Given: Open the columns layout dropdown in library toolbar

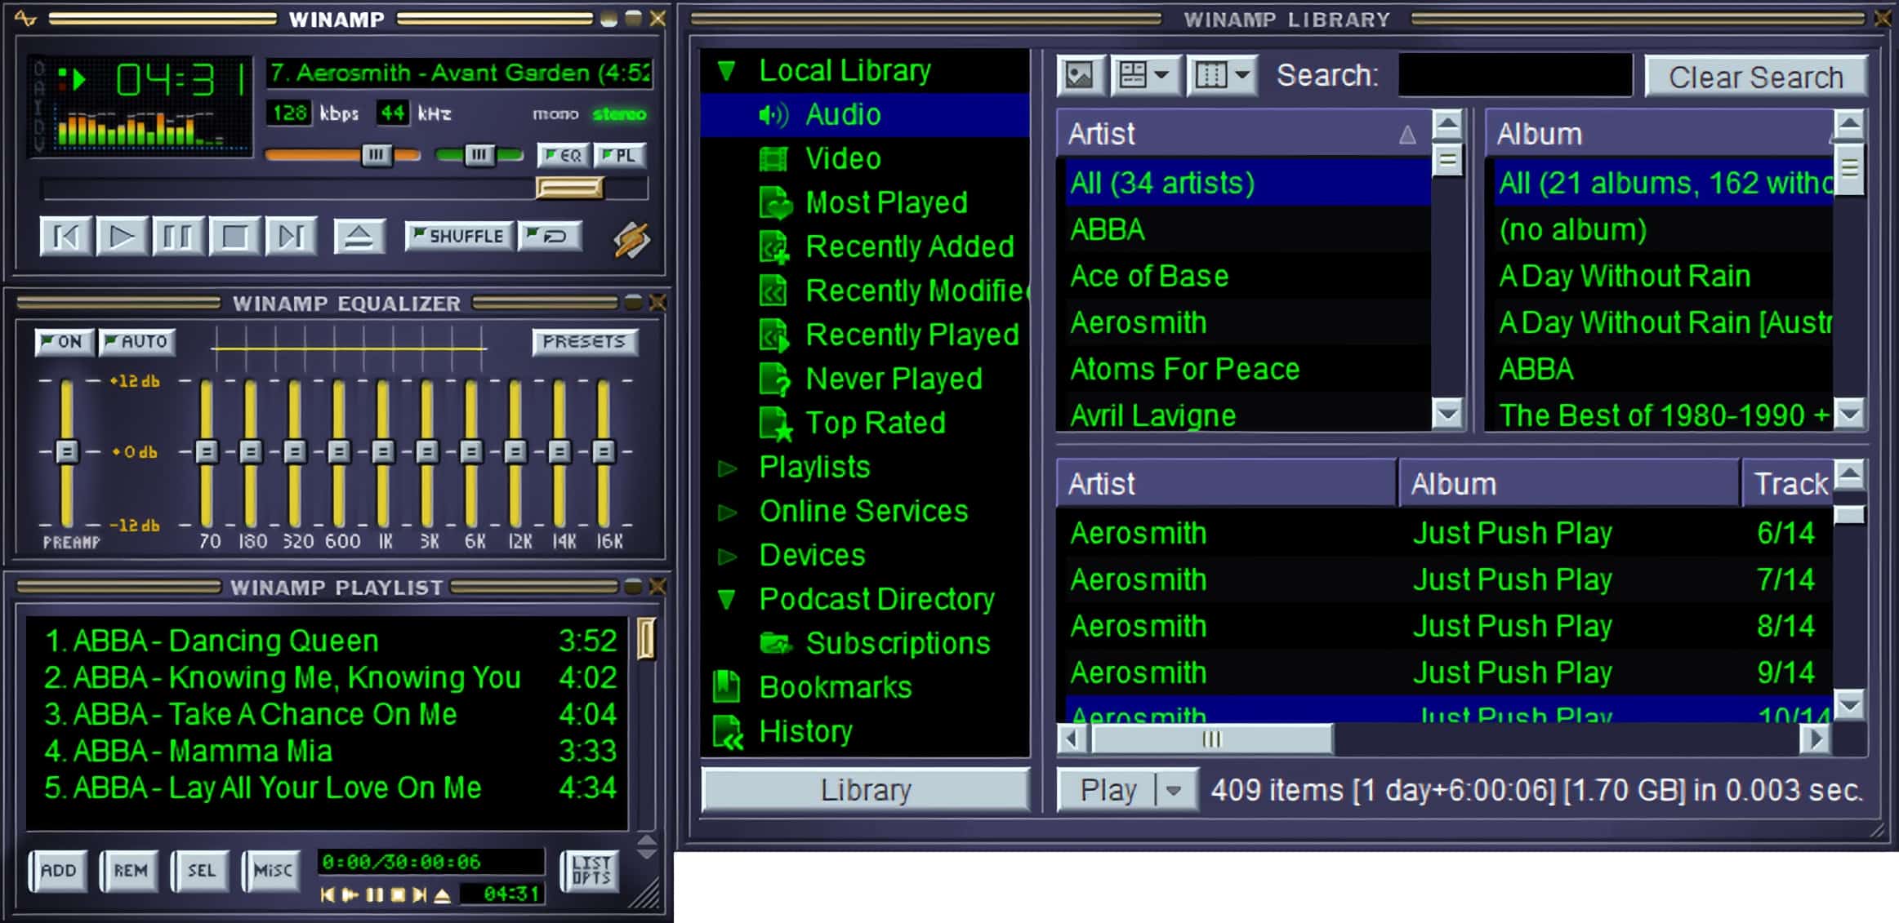Looking at the screenshot, I should [x=1222, y=76].
